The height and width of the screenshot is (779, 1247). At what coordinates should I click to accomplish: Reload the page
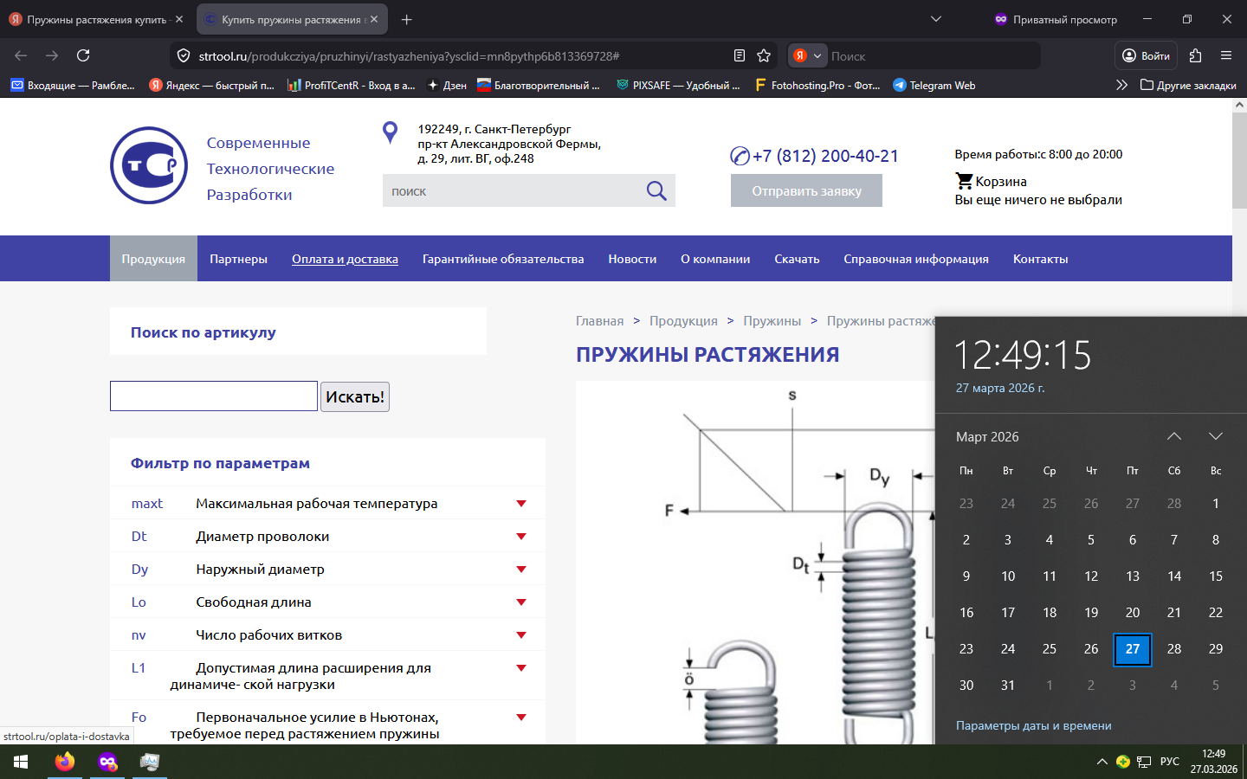[x=83, y=55]
